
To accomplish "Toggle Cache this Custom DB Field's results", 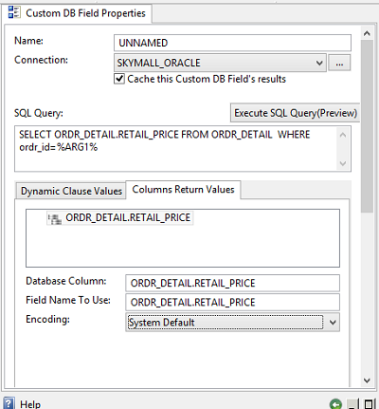I will pyautogui.click(x=119, y=79).
